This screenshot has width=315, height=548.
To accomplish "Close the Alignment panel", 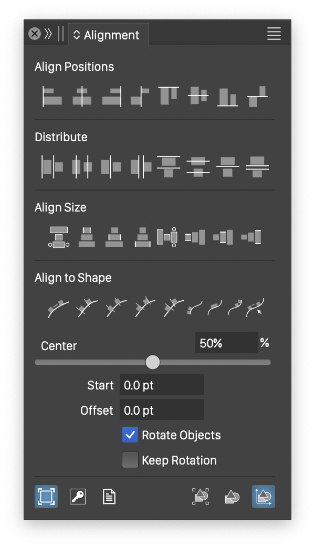I will (35, 34).
